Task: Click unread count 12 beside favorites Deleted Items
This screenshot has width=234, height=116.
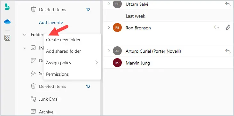Action: (x=88, y=10)
